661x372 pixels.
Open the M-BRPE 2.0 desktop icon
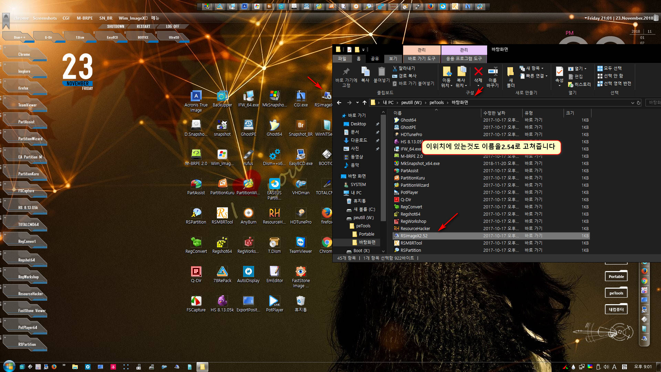(x=196, y=157)
